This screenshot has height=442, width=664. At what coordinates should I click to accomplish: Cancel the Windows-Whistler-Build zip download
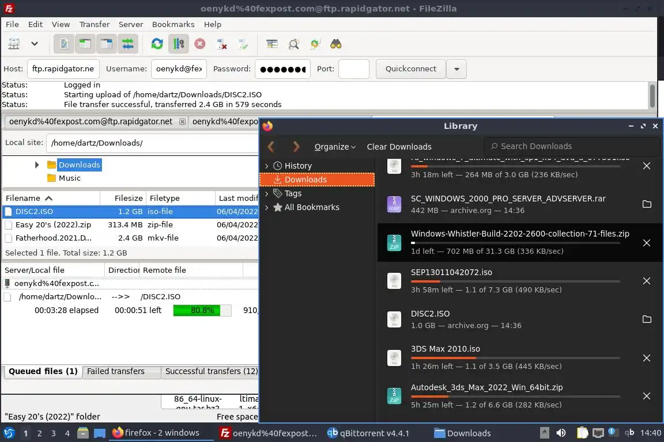point(647,243)
